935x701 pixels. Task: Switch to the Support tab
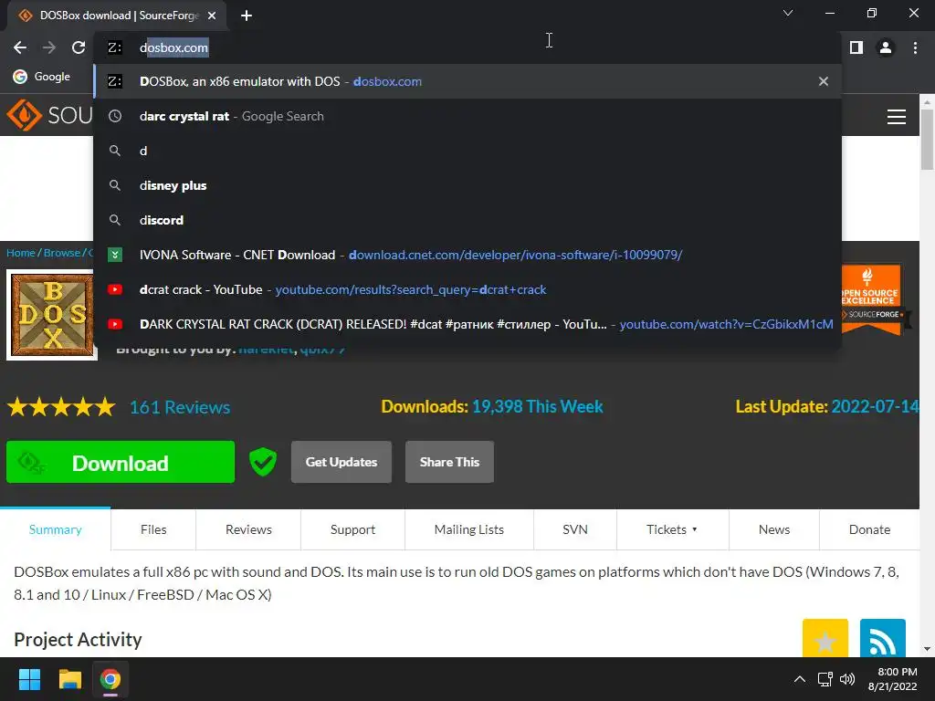pos(352,529)
